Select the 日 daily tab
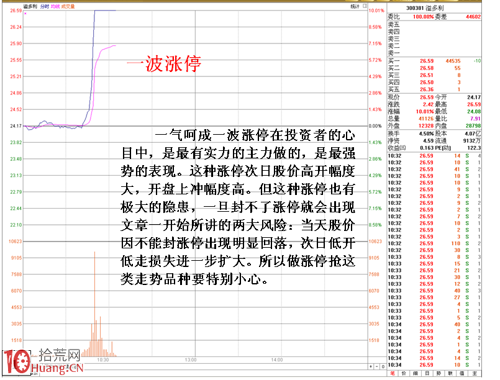The width and height of the screenshot is (500, 380). 427,373
